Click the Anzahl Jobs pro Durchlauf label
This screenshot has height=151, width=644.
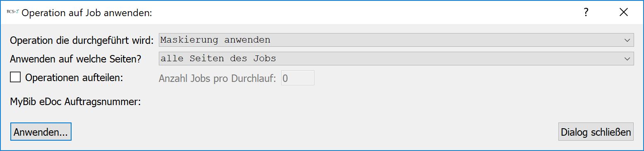[x=218, y=78]
